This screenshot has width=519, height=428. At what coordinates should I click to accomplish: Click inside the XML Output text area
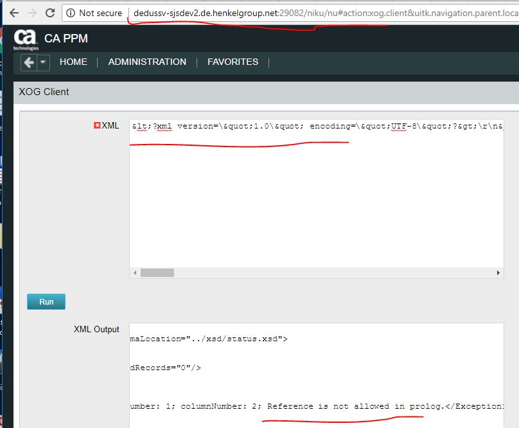pyautogui.click(x=317, y=375)
